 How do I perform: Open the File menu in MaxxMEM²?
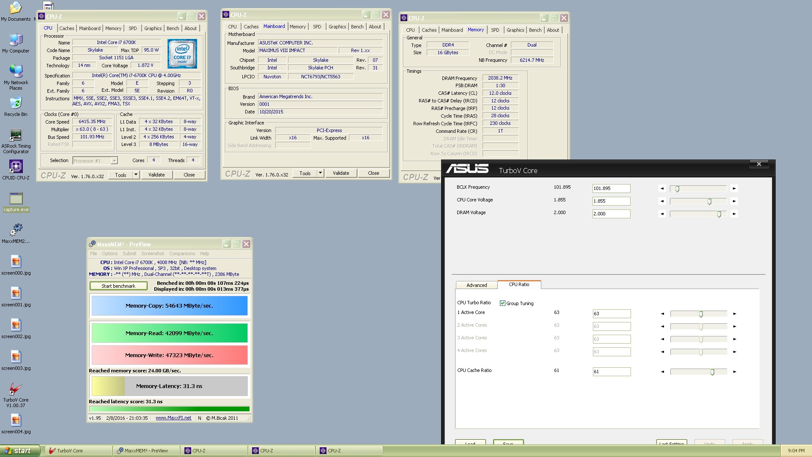(93, 253)
